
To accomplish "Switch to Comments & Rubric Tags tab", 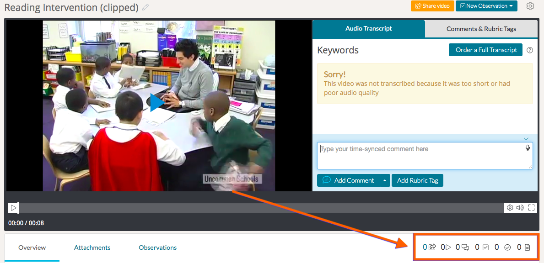I will pos(481,29).
